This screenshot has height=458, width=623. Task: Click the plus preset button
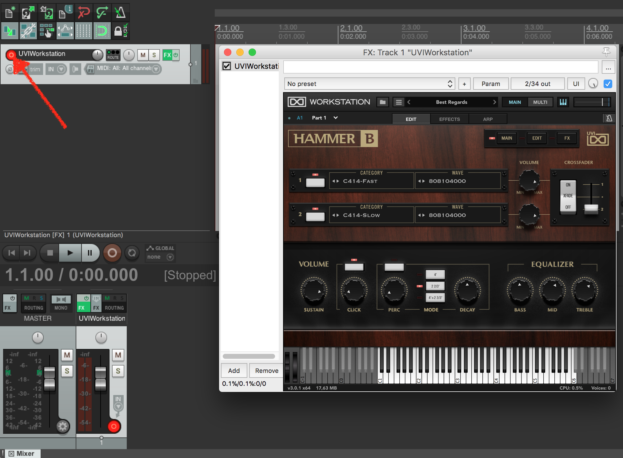(464, 84)
